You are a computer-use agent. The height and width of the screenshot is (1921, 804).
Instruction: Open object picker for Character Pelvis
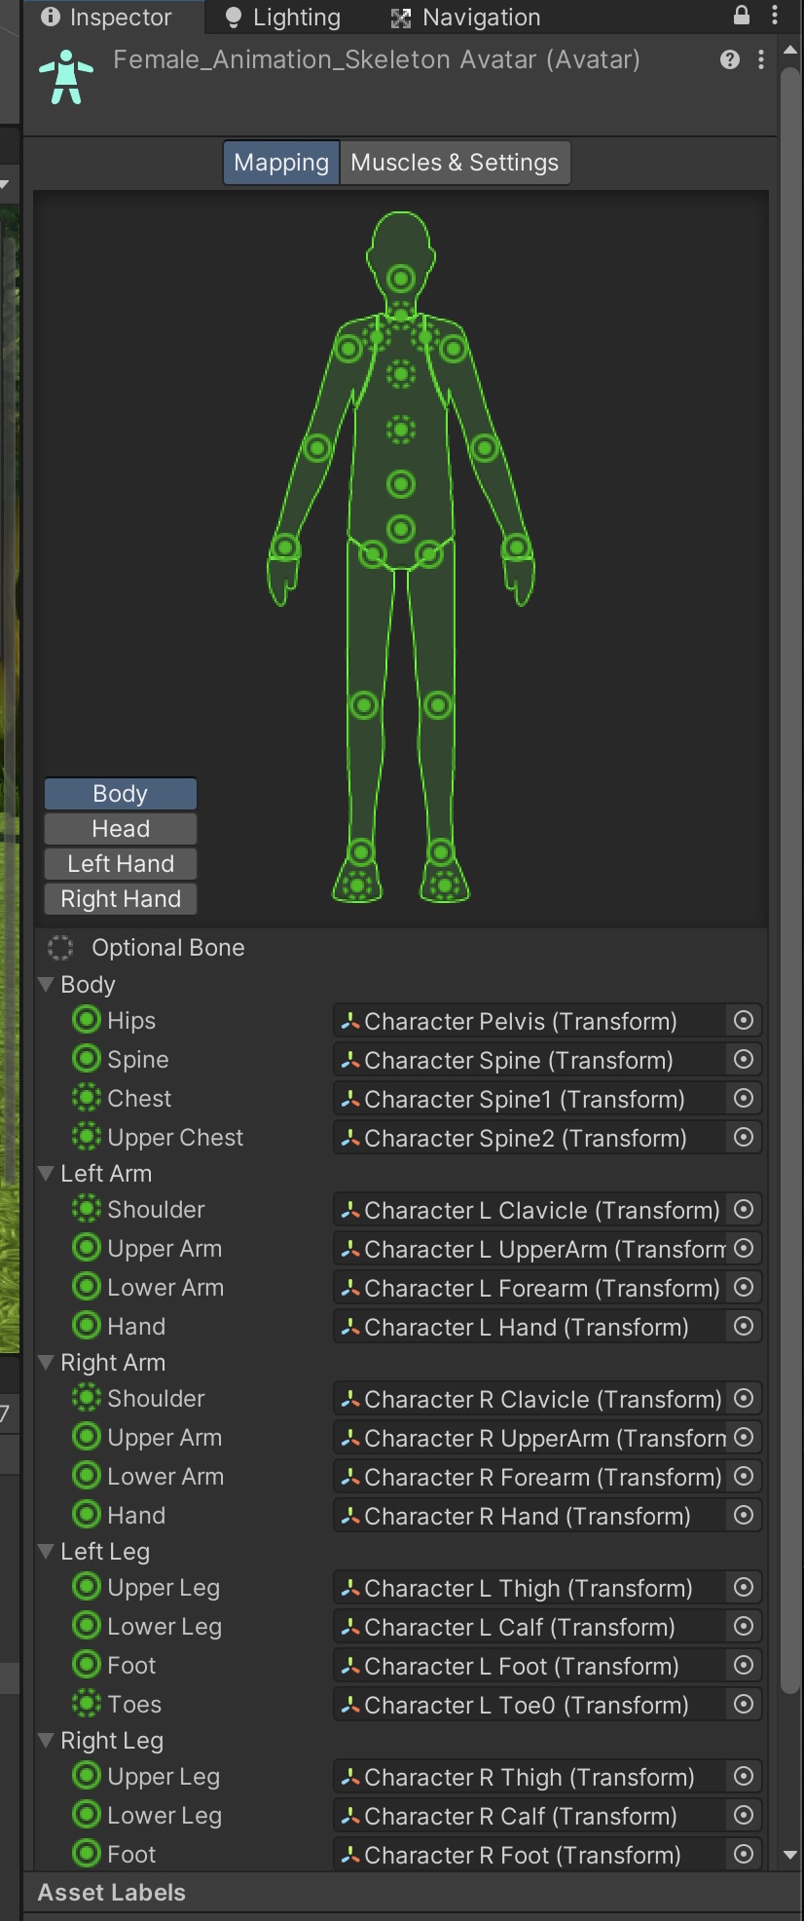pos(744,1021)
